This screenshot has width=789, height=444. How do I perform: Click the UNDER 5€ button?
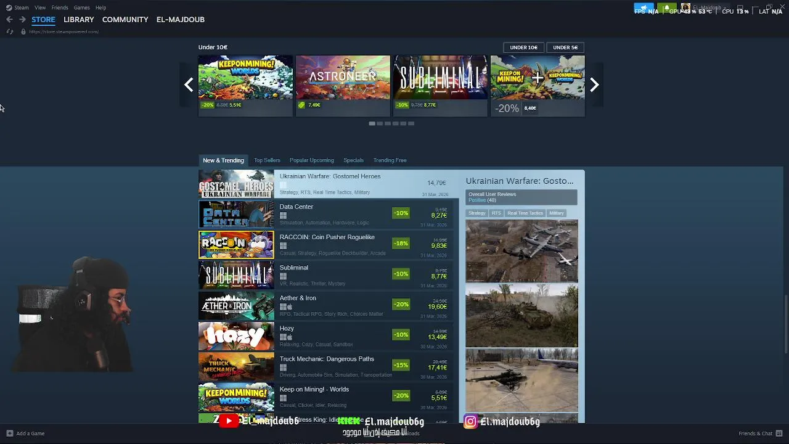point(565,47)
